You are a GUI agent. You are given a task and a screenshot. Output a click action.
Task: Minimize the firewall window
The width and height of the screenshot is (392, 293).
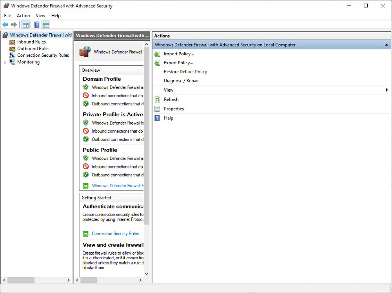tap(349, 6)
